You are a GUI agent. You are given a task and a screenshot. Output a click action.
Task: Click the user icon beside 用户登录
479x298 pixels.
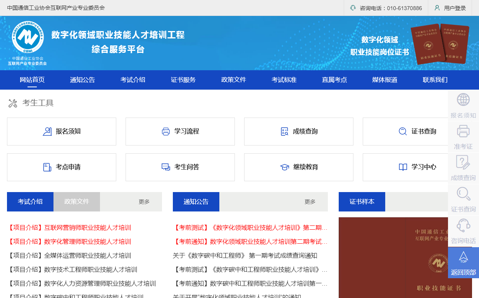(x=437, y=8)
